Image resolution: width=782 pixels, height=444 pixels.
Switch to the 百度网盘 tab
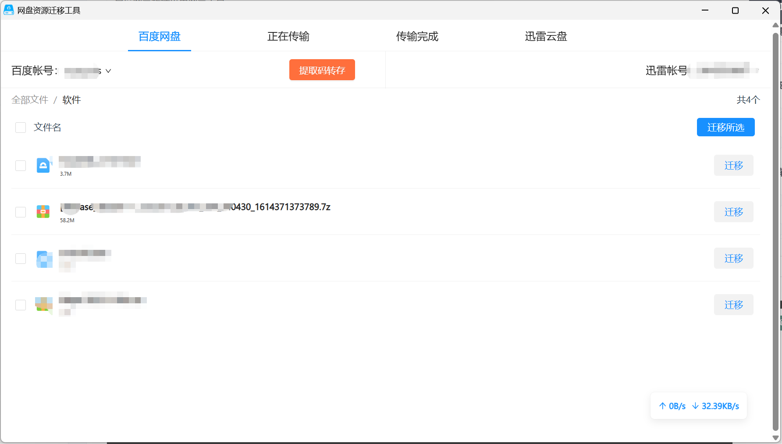tap(160, 36)
